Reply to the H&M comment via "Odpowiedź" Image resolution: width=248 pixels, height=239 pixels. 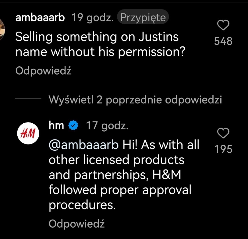77,224
